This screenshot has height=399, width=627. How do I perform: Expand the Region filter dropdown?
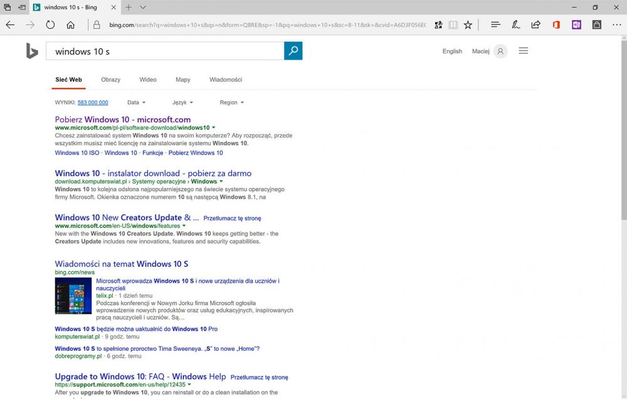(232, 103)
